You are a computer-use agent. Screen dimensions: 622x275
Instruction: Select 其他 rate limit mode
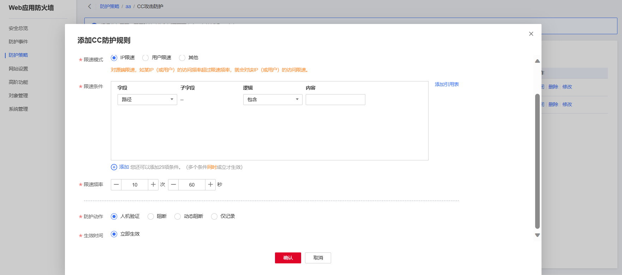(182, 58)
